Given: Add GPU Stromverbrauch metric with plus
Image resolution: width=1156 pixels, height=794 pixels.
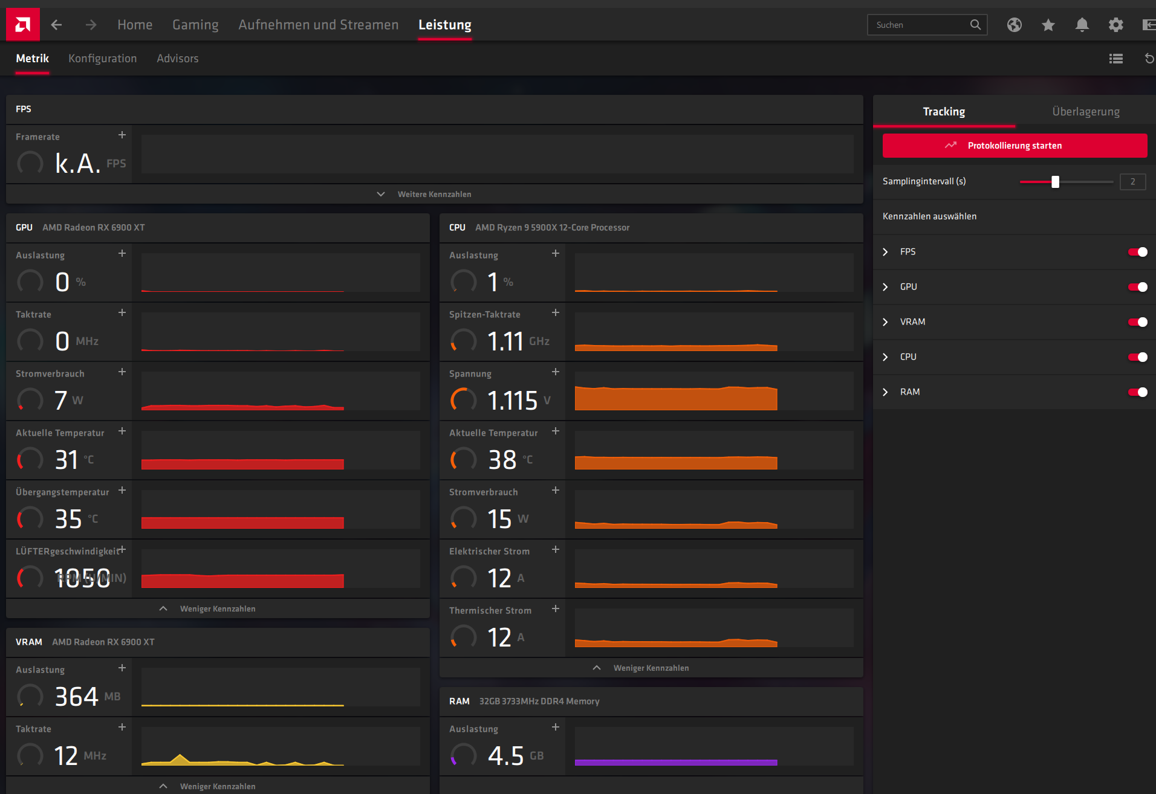Looking at the screenshot, I should click(x=122, y=372).
